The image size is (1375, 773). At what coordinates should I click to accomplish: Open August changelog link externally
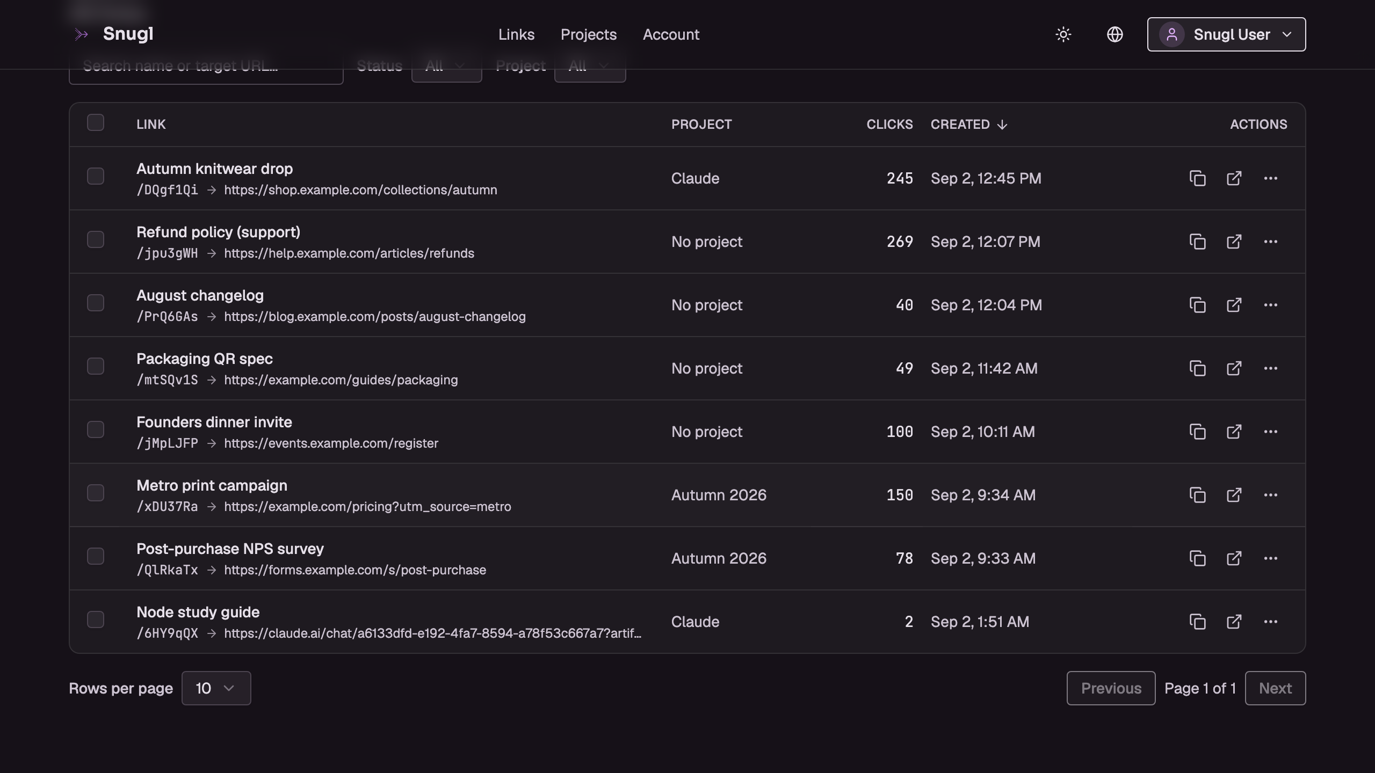tap(1234, 305)
